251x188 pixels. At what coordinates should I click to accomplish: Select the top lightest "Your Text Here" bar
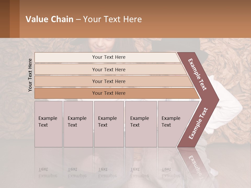tap(109, 57)
